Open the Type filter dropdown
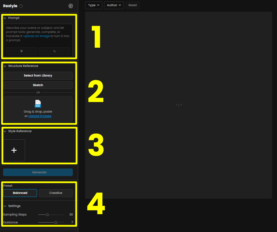 (94, 5)
